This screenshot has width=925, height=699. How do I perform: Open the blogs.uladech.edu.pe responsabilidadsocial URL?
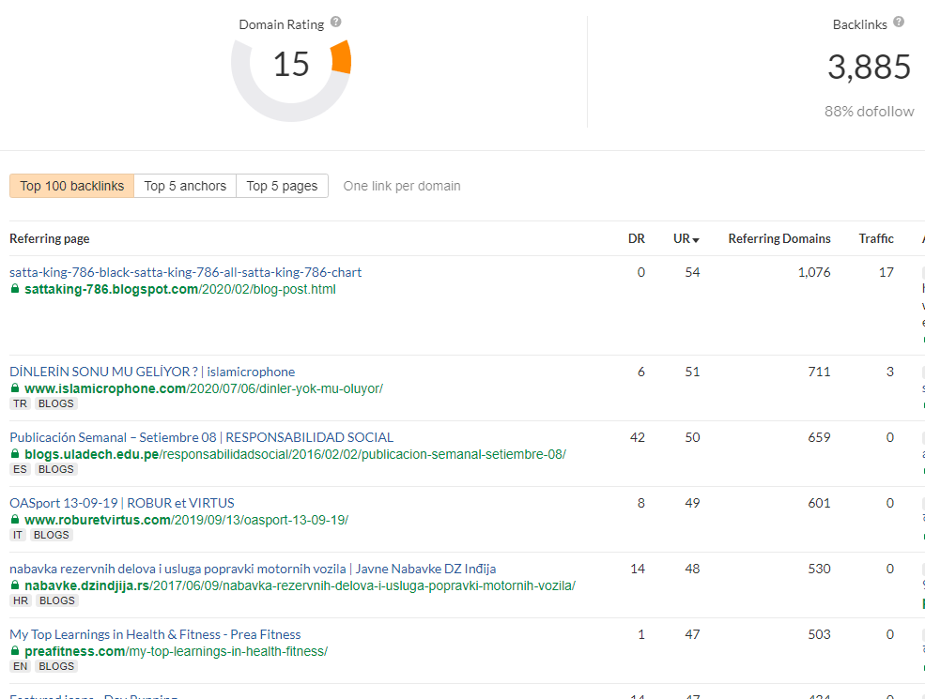(x=295, y=454)
